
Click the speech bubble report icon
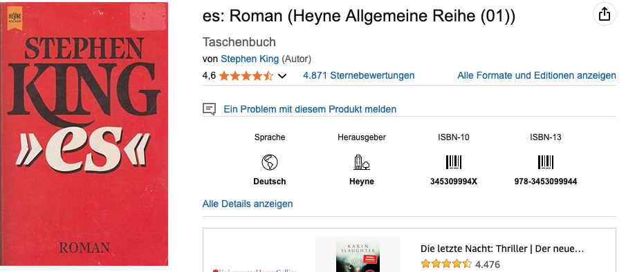pyautogui.click(x=209, y=108)
